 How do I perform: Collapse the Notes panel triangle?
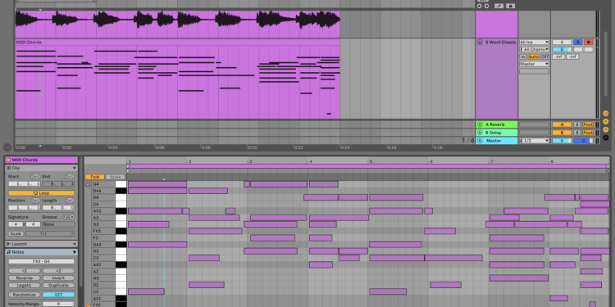[x=74, y=252]
